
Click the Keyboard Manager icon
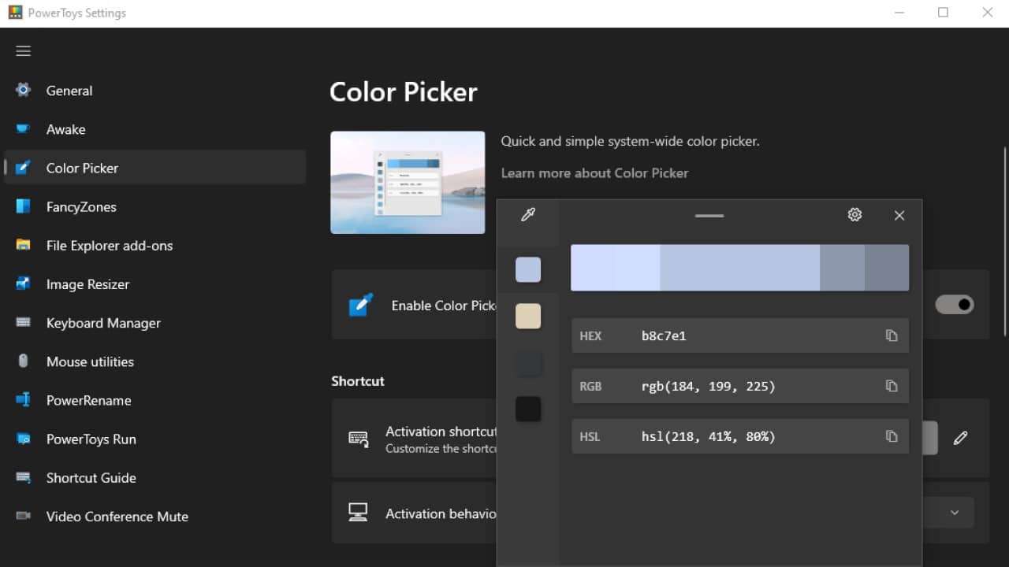[x=23, y=322]
